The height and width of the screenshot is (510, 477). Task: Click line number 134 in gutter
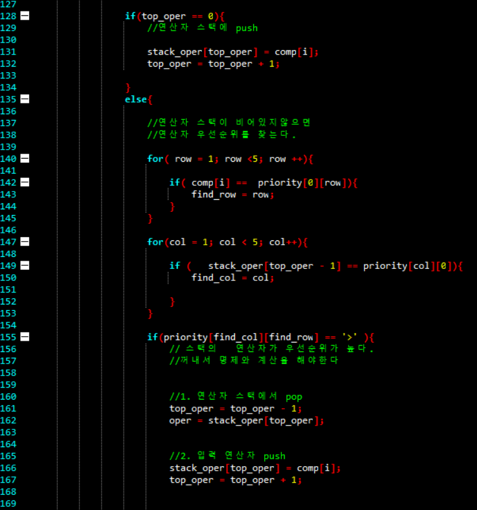tap(8, 88)
